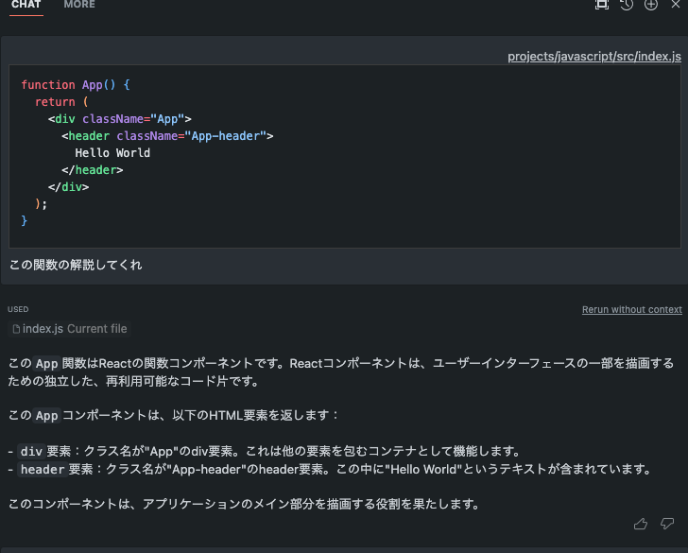Click the Rerun without context link
688x553 pixels.
[x=631, y=310]
